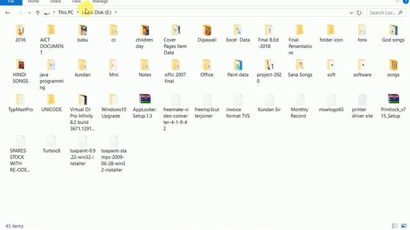The image size is (410, 230).
Task: Open address bar history dropdown
Action: pos(351,13)
